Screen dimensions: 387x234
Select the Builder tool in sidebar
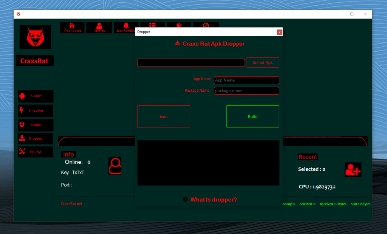[35, 96]
